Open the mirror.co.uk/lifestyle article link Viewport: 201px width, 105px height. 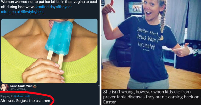[x=24, y=12]
